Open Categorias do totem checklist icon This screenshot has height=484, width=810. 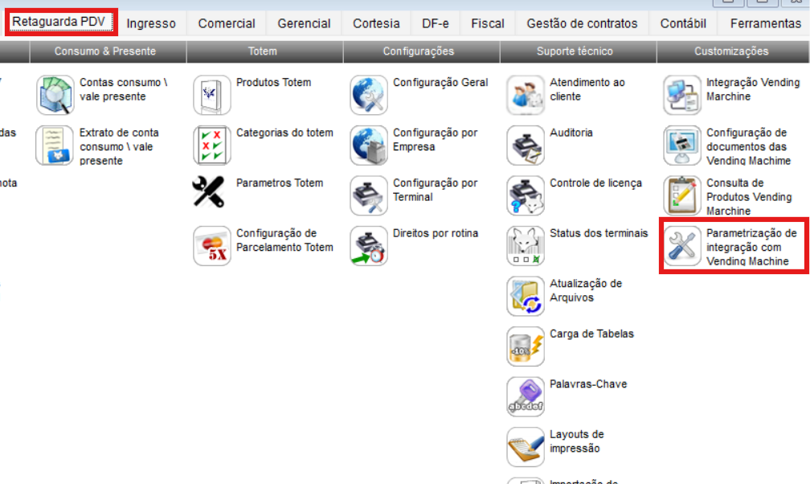click(212, 146)
